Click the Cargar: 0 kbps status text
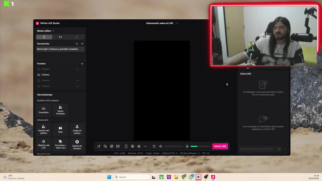Viewport: 322px width, 181px height. point(152,153)
